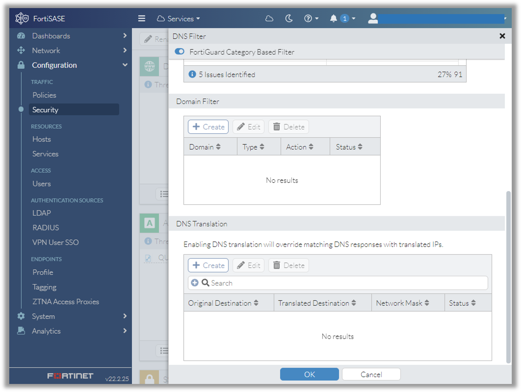Click OK to save DNS Filter
This screenshot has height=392, width=521.
(x=309, y=374)
